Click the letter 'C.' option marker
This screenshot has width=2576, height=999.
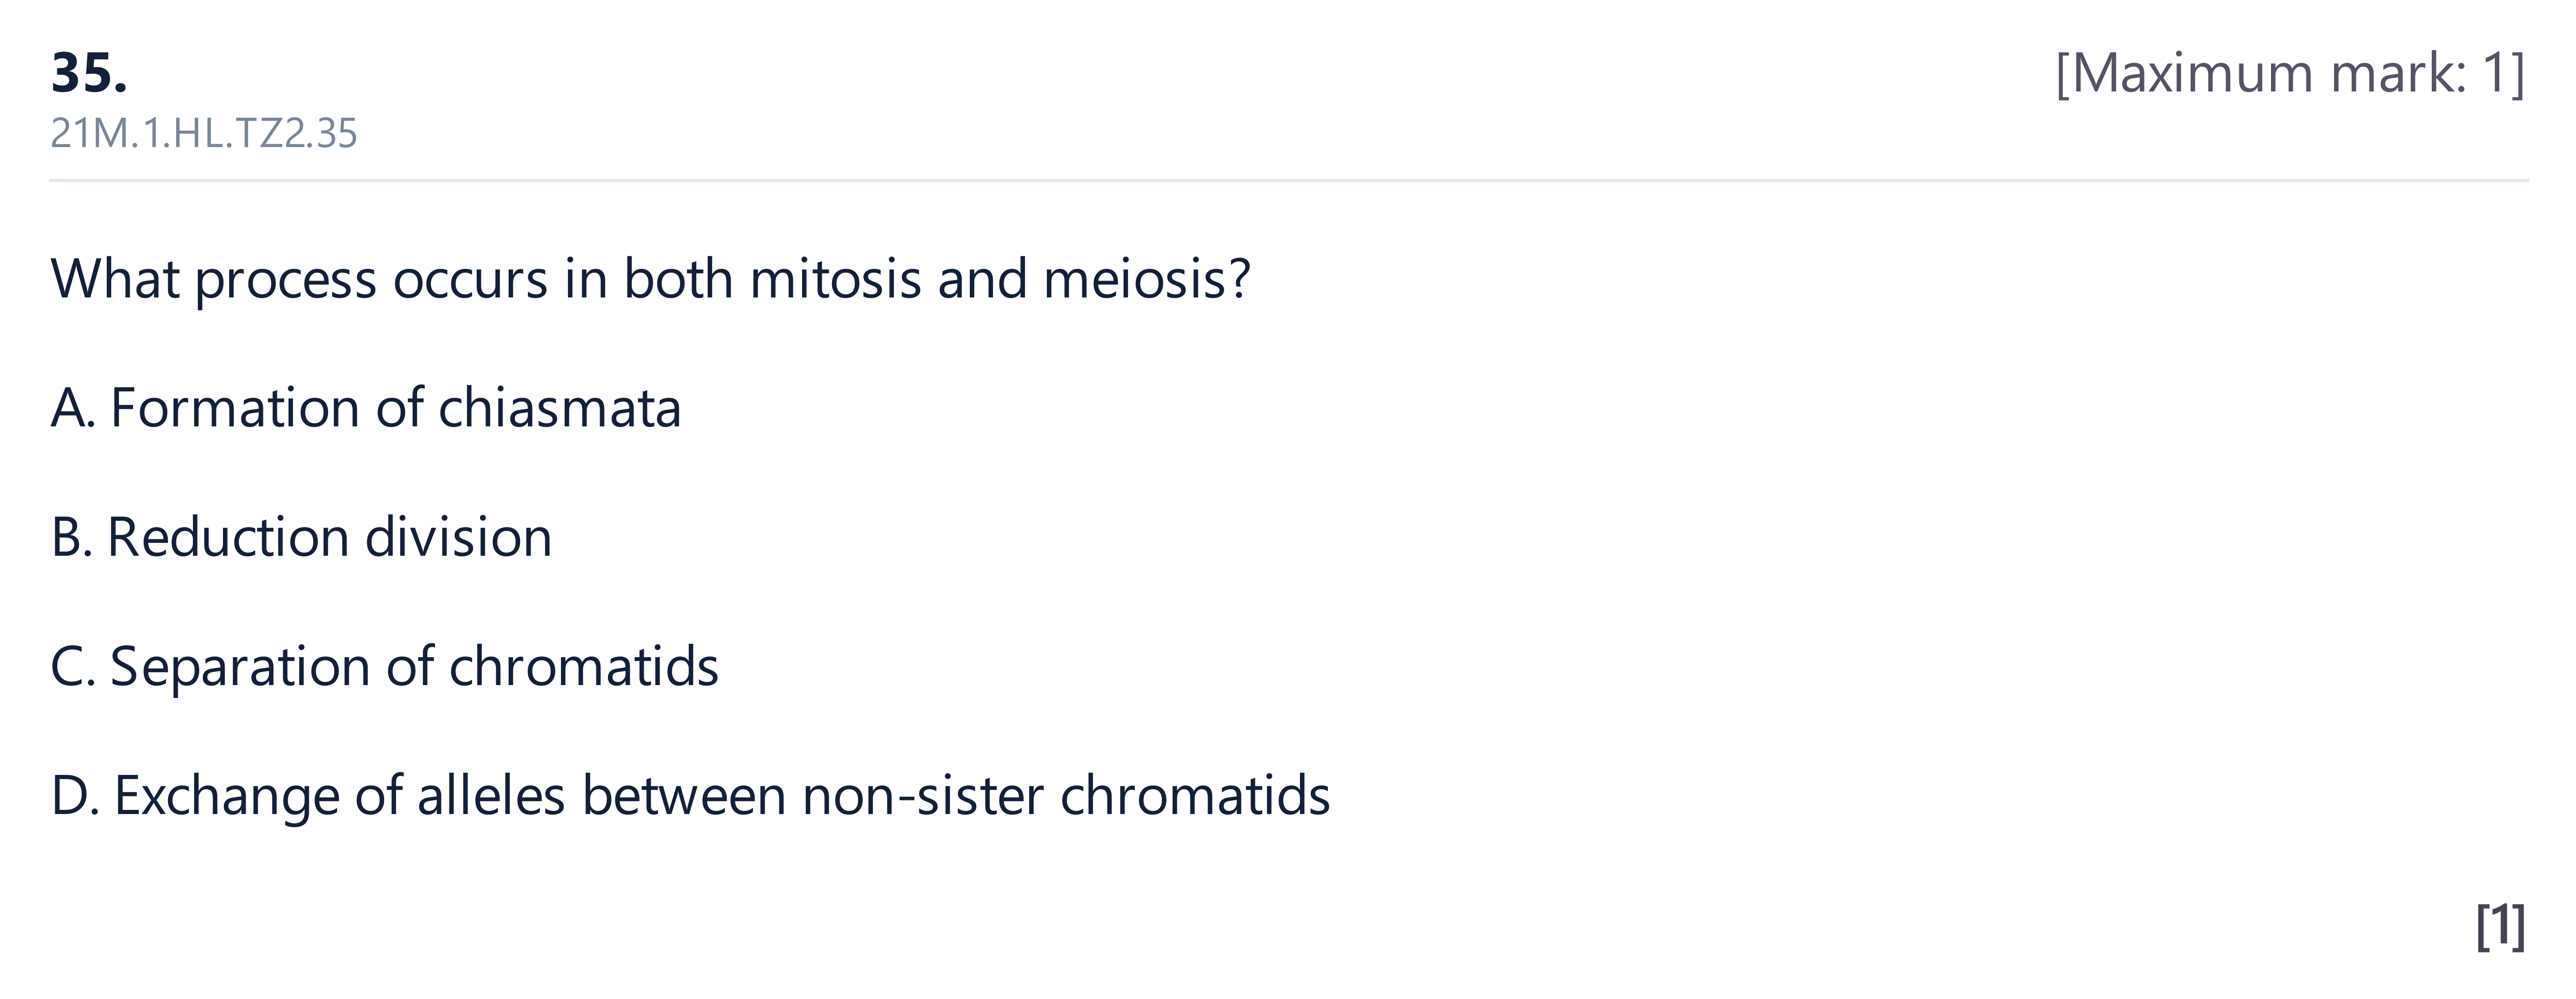(73, 667)
